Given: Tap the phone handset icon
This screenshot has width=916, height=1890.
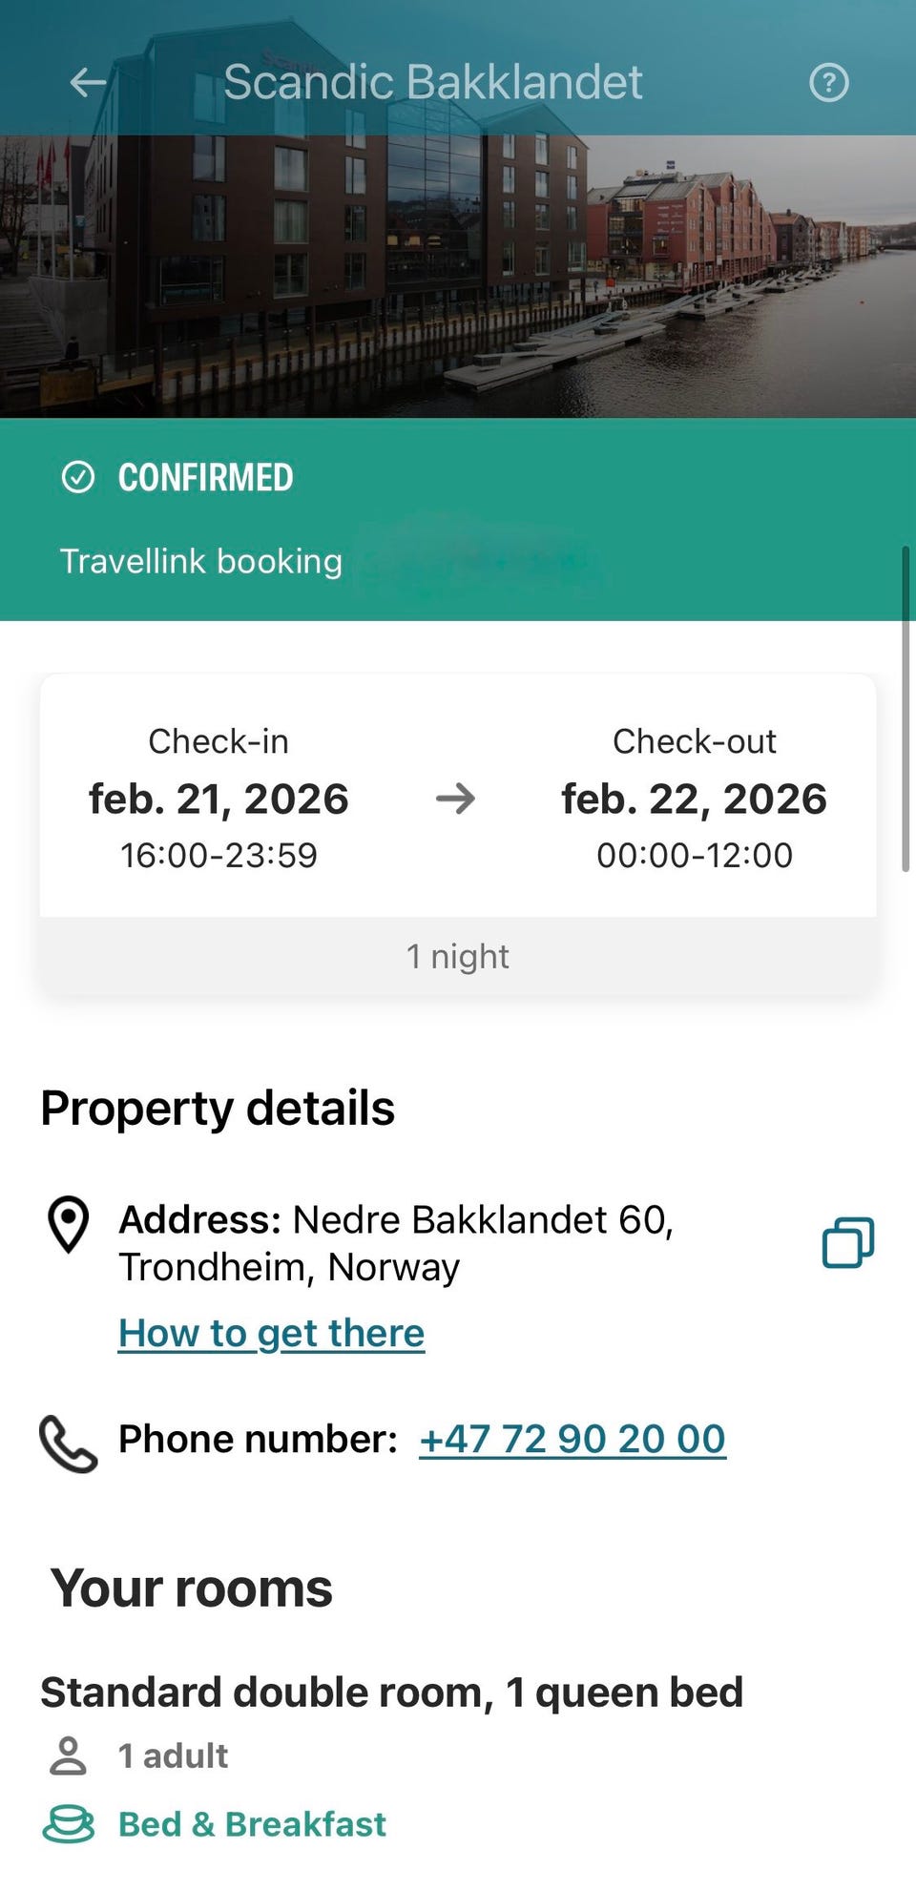Looking at the screenshot, I should (68, 1443).
